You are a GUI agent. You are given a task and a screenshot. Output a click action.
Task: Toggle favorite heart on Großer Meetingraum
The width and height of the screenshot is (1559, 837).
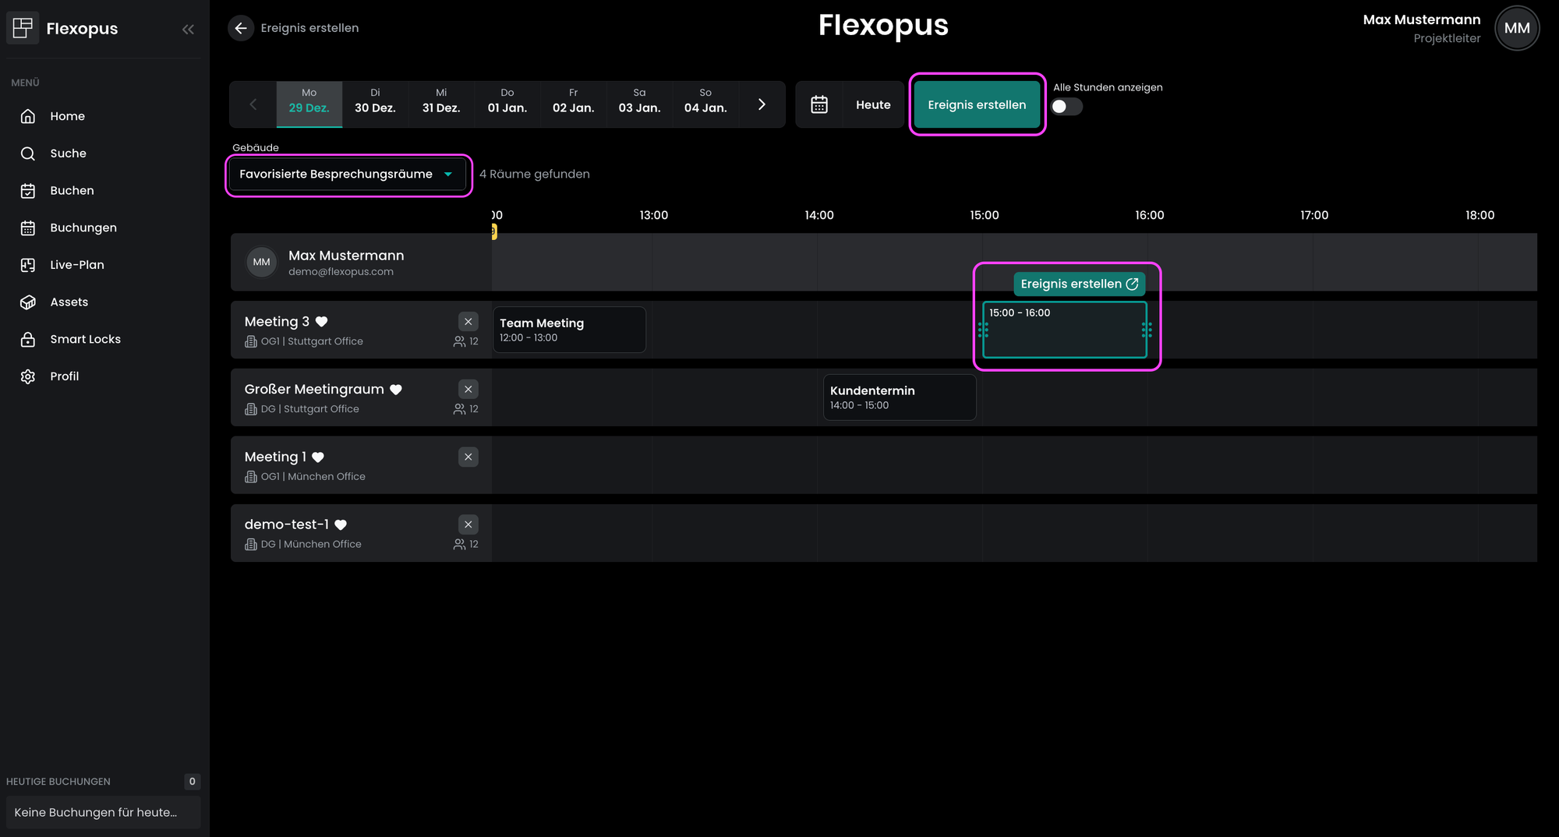[x=396, y=390]
